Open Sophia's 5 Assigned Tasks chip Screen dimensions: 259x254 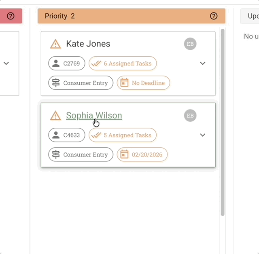click(x=123, y=135)
